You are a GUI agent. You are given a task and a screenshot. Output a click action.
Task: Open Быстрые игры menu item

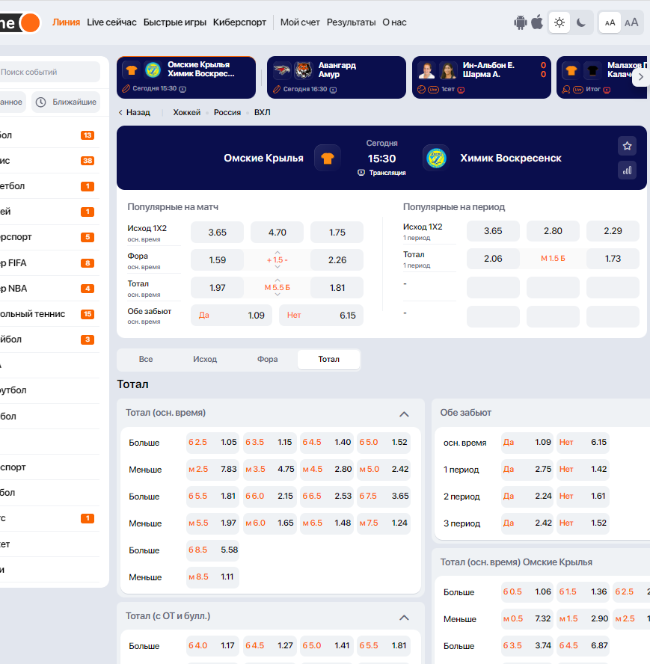174,22
